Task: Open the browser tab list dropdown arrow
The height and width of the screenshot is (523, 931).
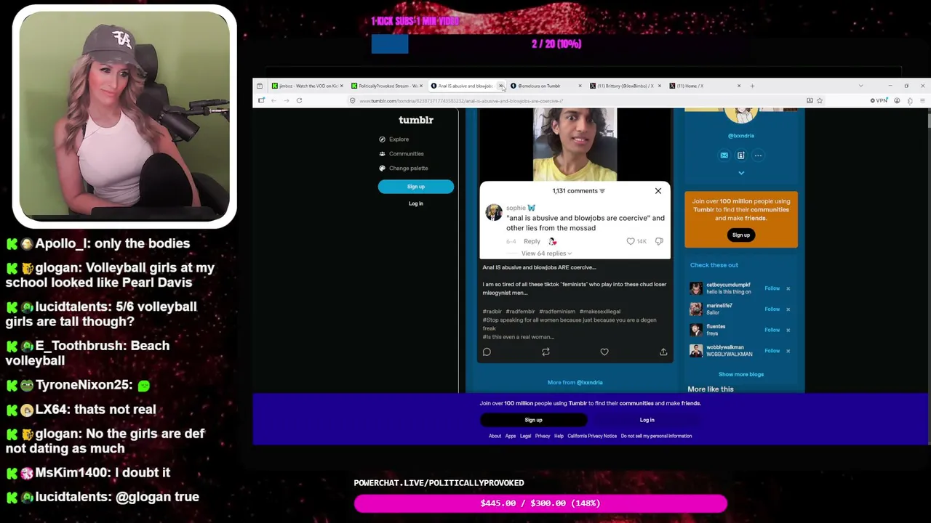Action: tap(860, 86)
